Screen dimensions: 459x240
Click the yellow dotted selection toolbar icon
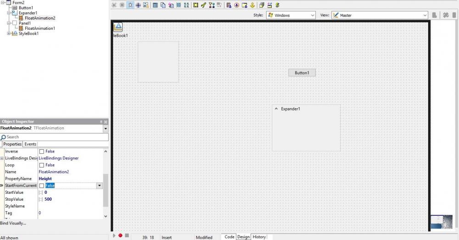[196, 5]
